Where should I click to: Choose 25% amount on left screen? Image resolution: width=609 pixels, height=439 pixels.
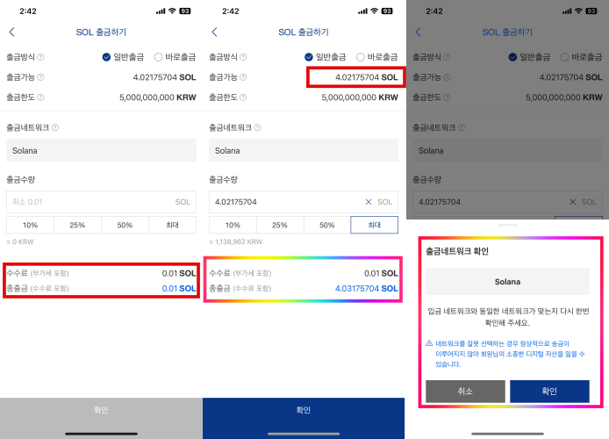click(x=78, y=225)
